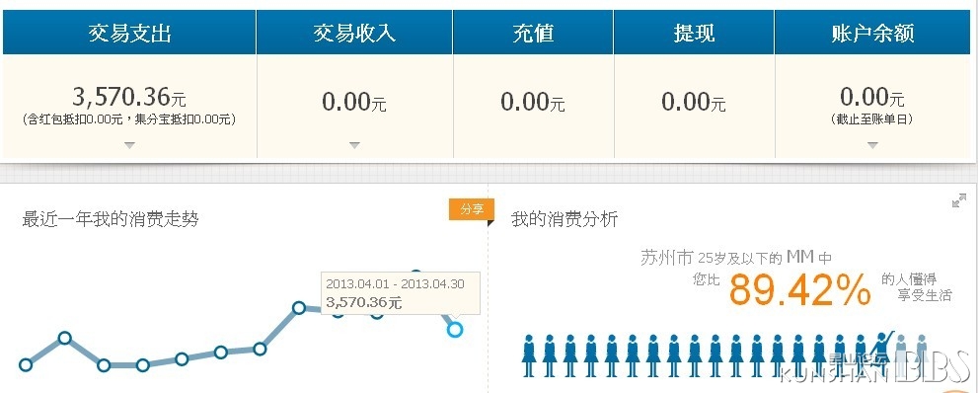Click the data point left of the tooltip
This screenshot has width=978, height=393.
(299, 307)
